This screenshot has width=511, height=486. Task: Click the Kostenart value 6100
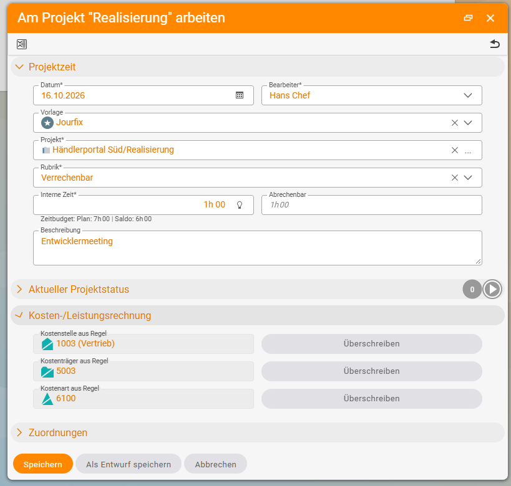point(66,398)
